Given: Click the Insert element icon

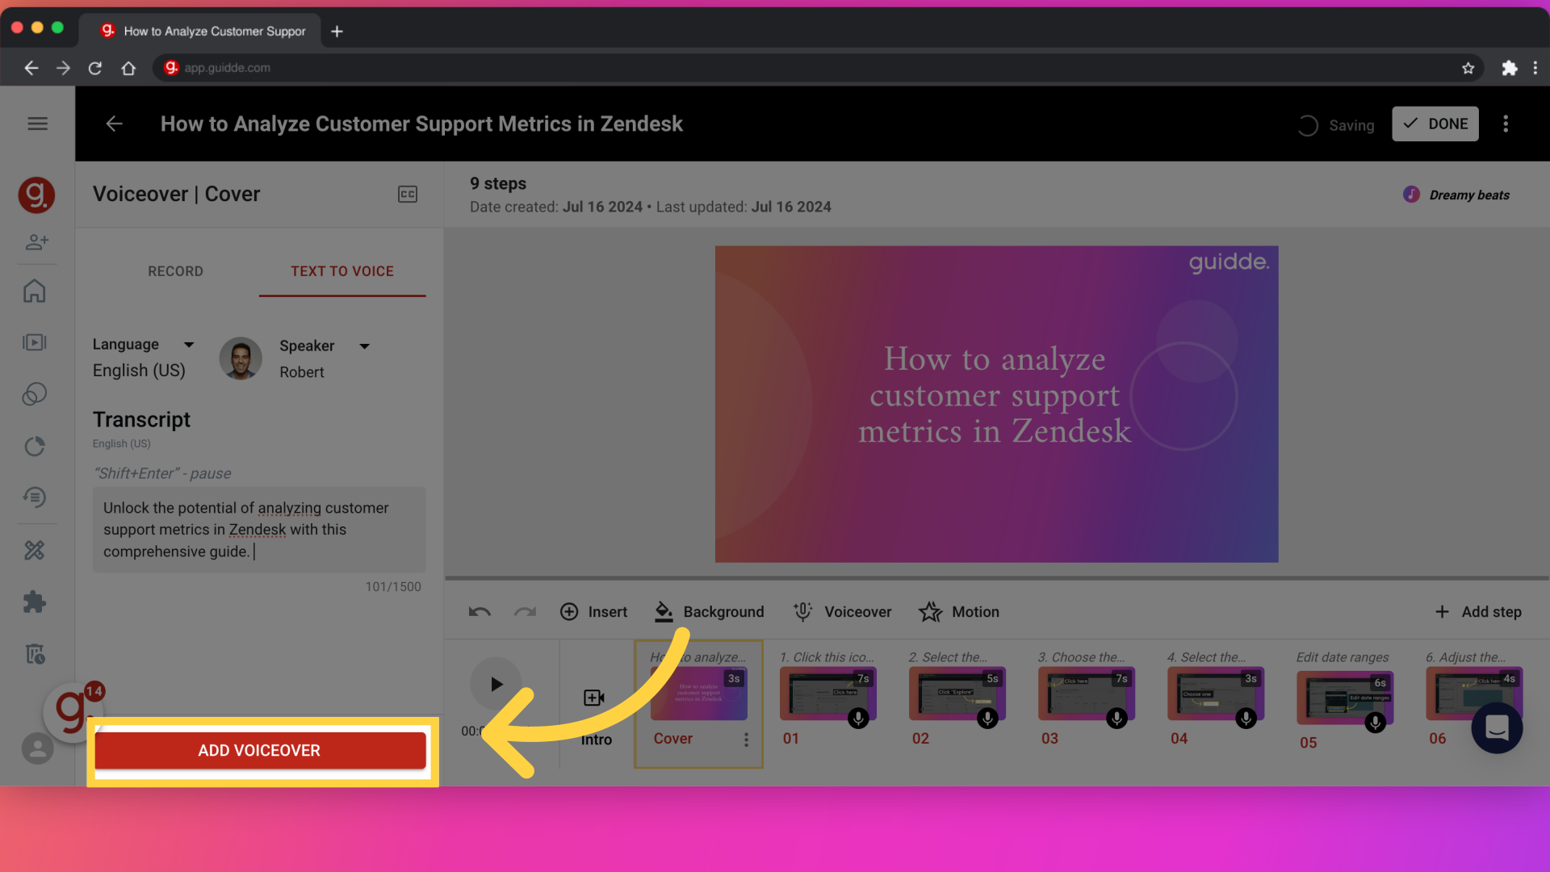Looking at the screenshot, I should point(571,612).
